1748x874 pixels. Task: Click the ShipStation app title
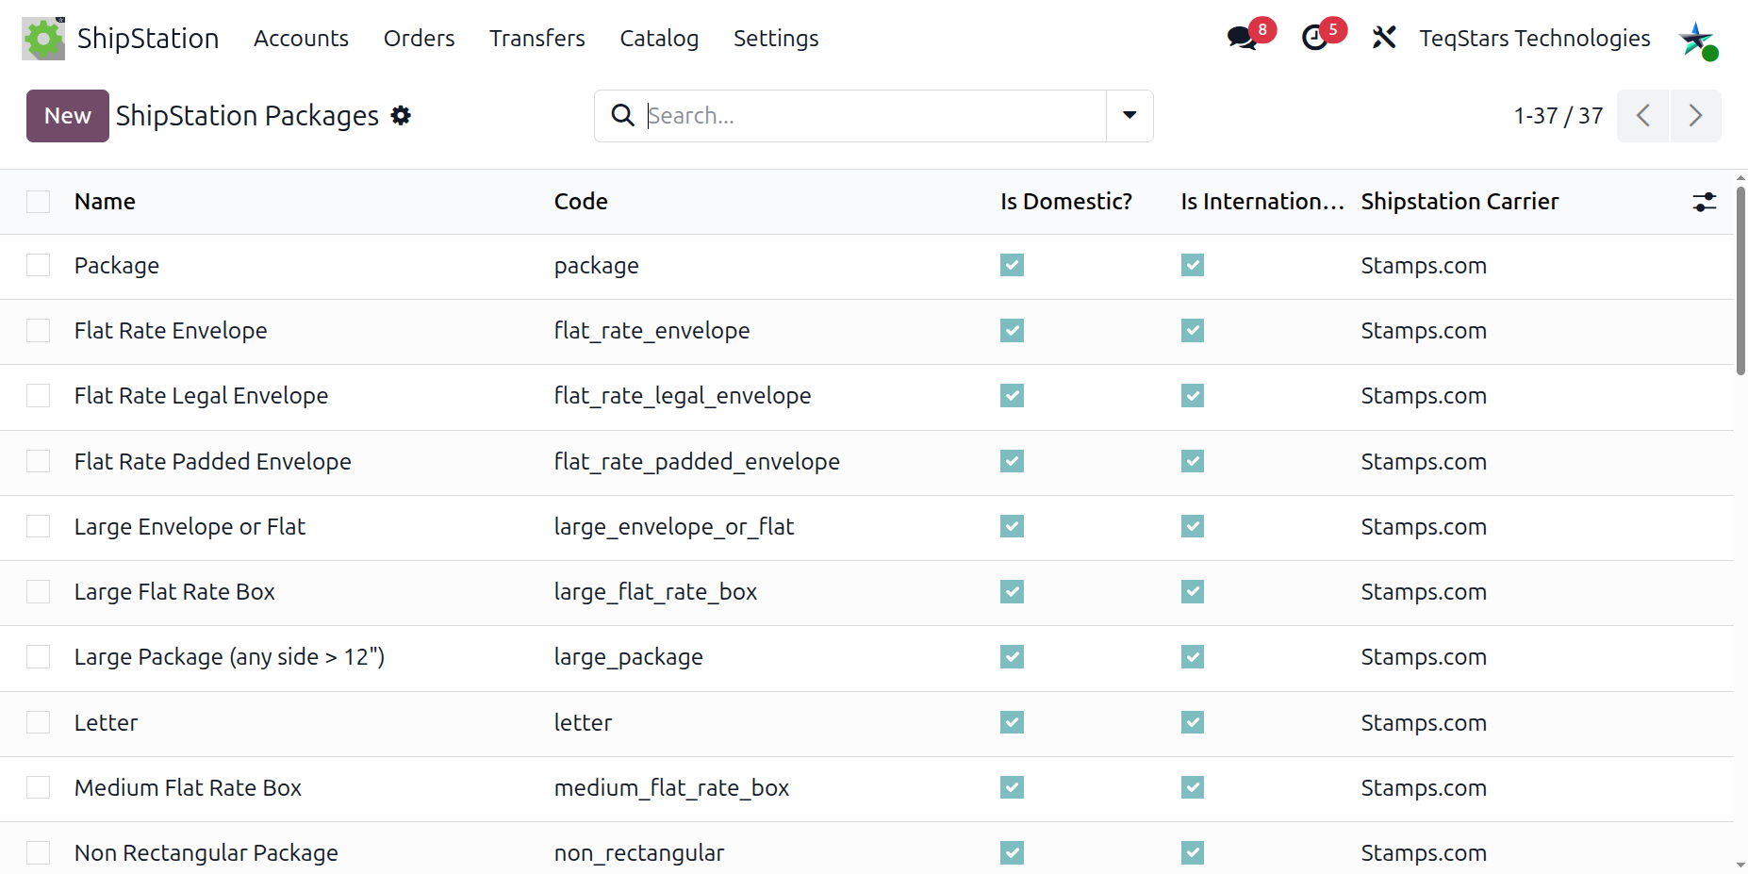click(148, 39)
